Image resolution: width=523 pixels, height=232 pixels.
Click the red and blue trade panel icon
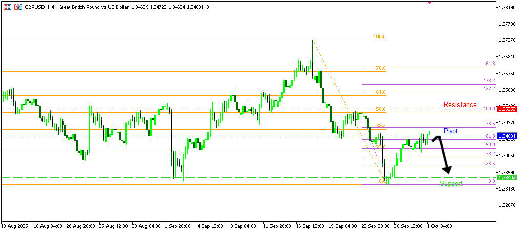pos(18,8)
